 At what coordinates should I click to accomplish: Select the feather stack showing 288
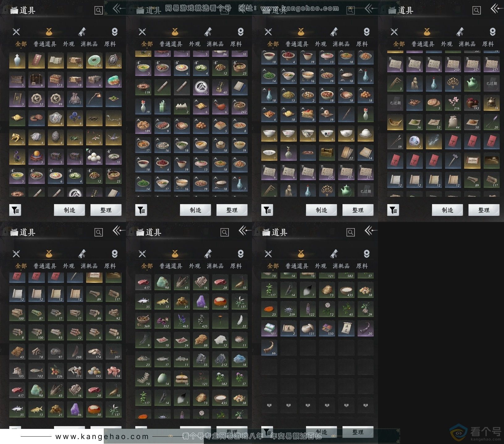(75, 352)
